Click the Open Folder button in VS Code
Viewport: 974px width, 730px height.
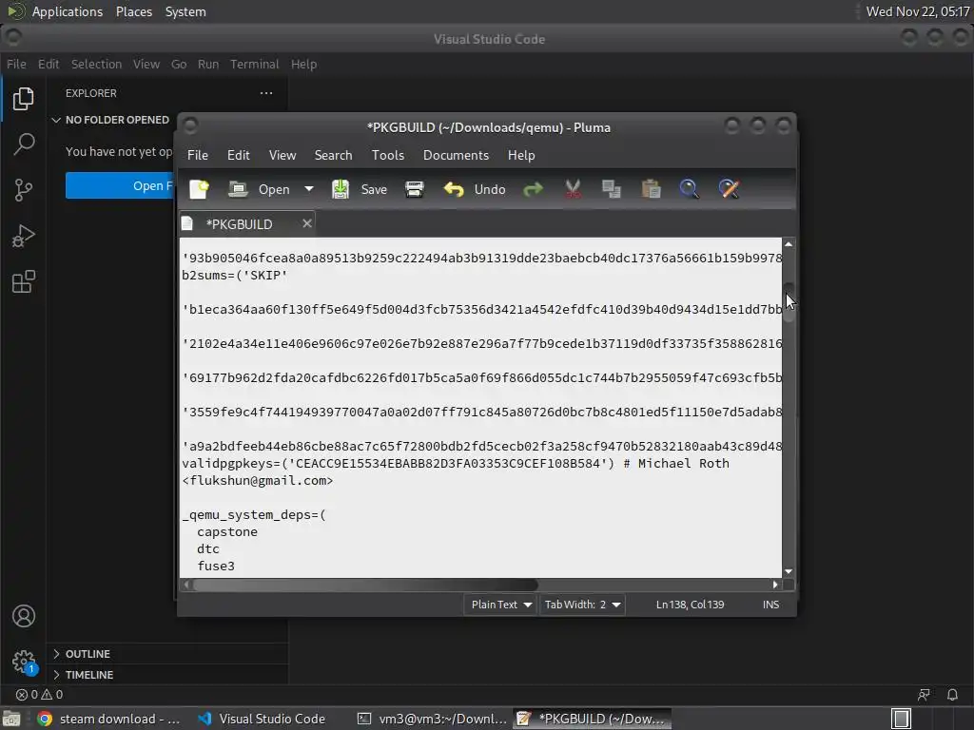pos(121,185)
